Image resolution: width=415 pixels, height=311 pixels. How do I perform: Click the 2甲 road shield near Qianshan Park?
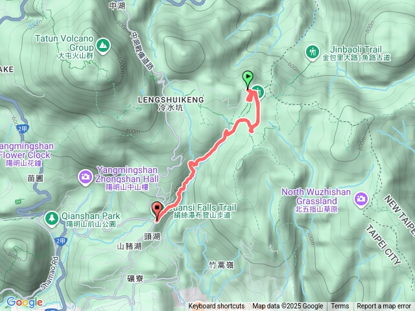[60, 241]
